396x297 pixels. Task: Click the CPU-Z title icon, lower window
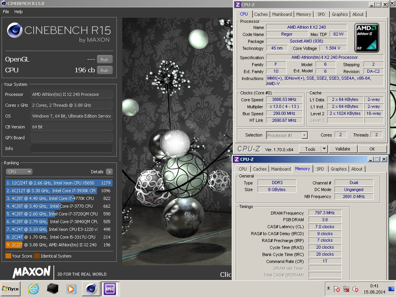click(x=237, y=159)
